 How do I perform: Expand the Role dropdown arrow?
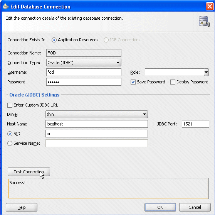tap(206, 72)
